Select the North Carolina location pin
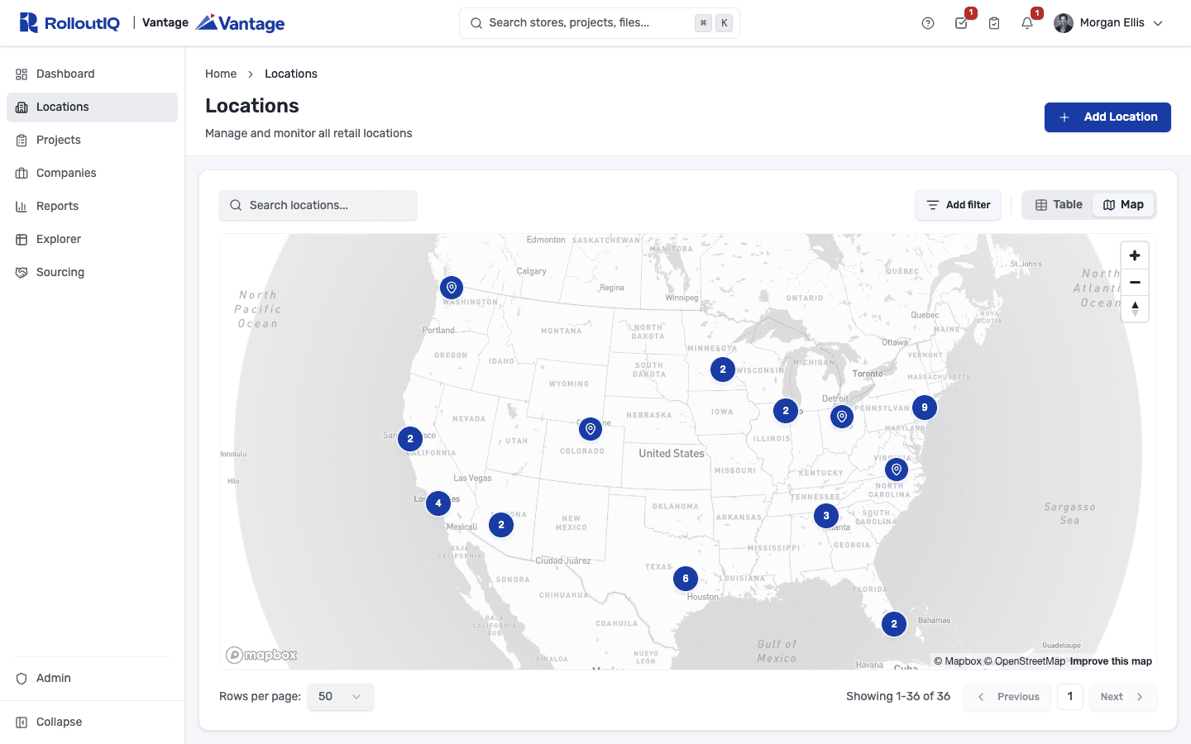1191x744 pixels. 897,470
